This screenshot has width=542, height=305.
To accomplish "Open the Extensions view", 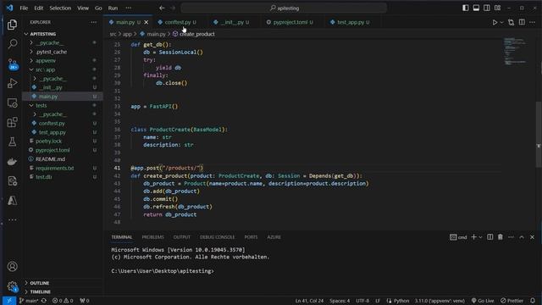I will [x=13, y=122].
